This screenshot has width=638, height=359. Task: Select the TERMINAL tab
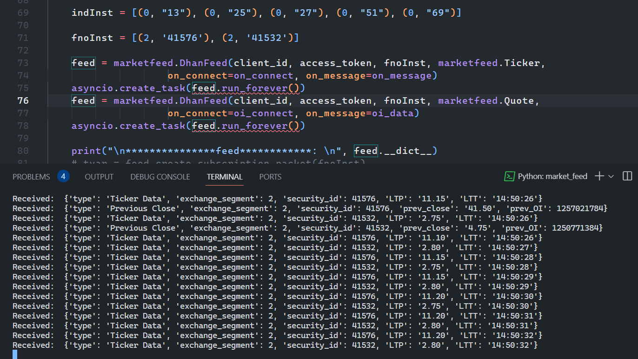pyautogui.click(x=225, y=177)
